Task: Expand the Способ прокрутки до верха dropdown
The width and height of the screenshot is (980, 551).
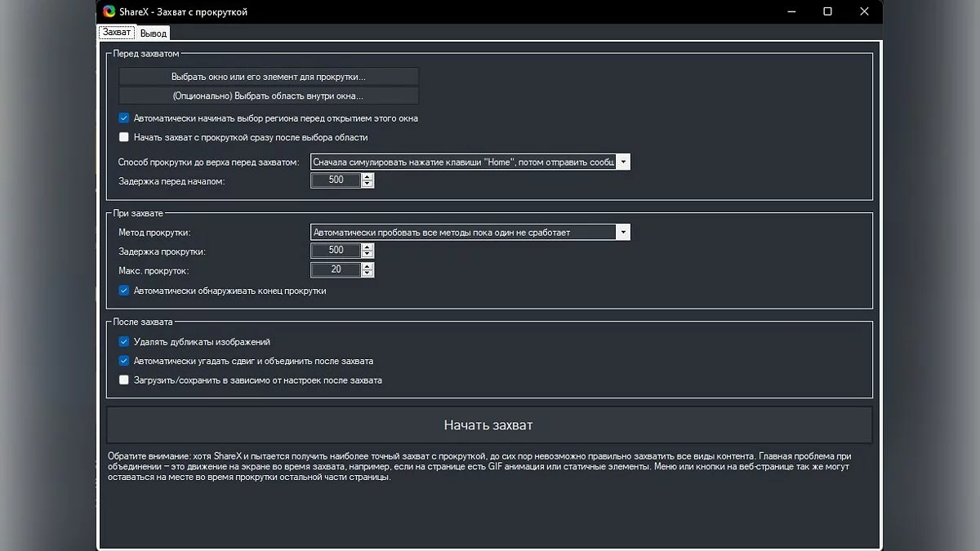Action: coord(623,162)
